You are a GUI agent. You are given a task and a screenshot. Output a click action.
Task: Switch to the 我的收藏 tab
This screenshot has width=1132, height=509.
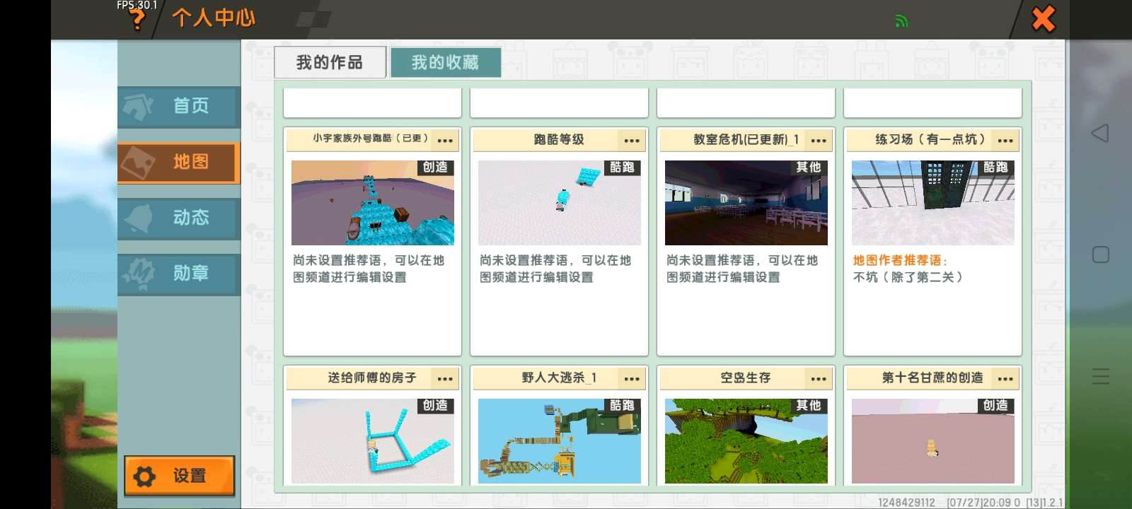click(446, 63)
